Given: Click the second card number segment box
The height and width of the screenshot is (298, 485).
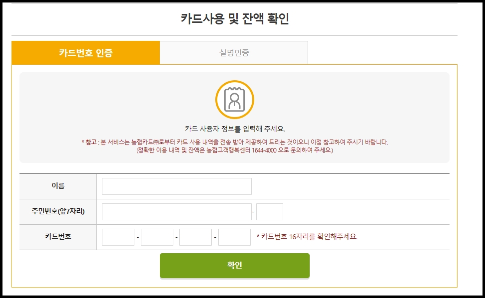Looking at the screenshot, I should [x=157, y=237].
